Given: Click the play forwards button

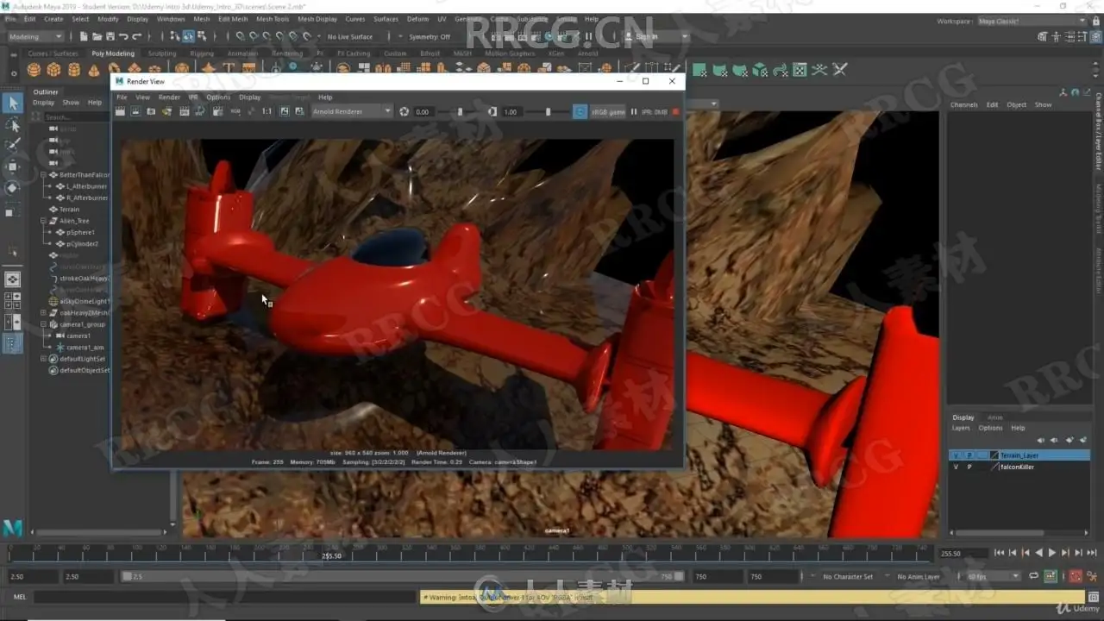Looking at the screenshot, I should click(1051, 553).
